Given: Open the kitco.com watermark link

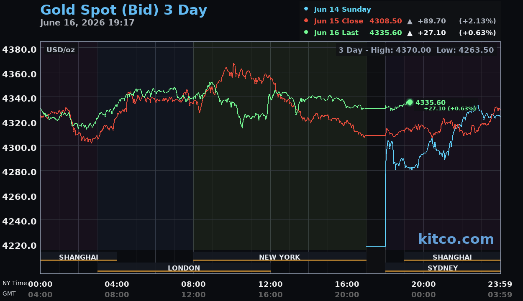Looking at the screenshot, I should pyautogui.click(x=456, y=239).
